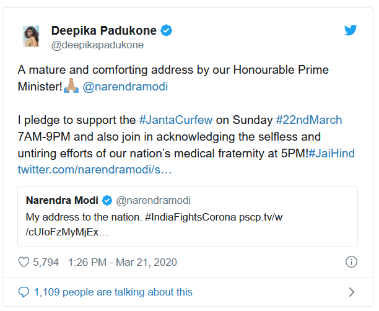Viewport: 379px width, 311px height.
Task: Follow the twitter.com/narendramodi link
Action: (x=95, y=169)
